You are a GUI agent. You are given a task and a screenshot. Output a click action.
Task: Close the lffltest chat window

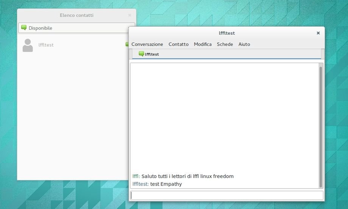coord(318,33)
